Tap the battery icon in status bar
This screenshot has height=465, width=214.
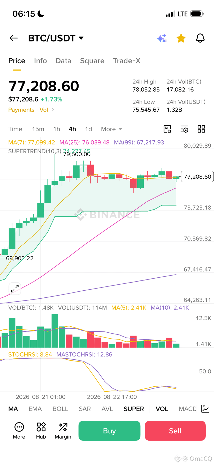[197, 14]
